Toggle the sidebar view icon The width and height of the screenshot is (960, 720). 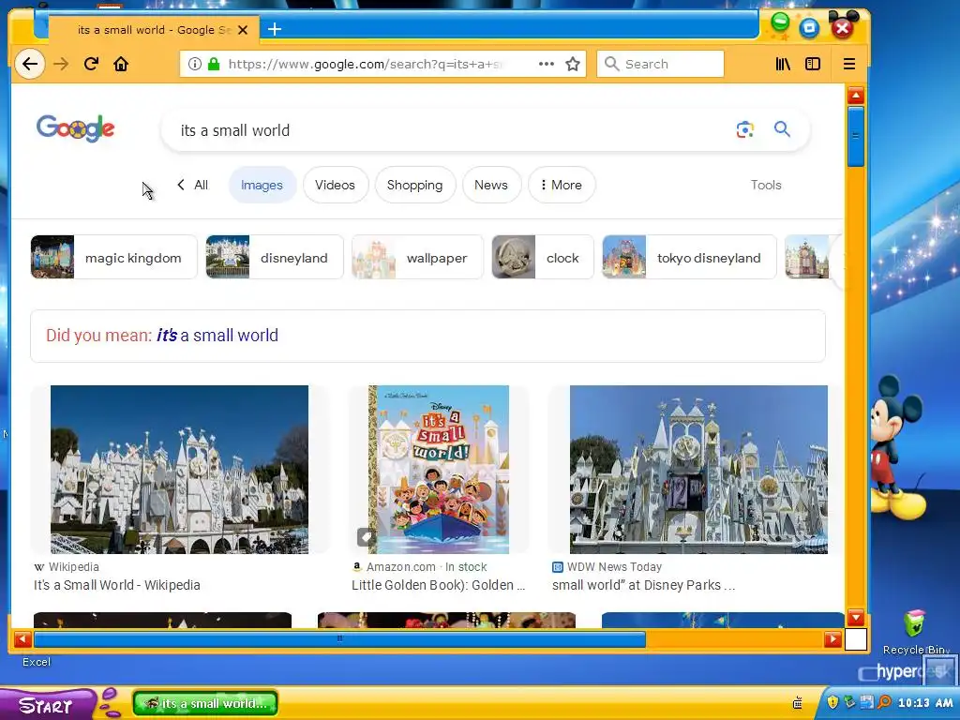coord(813,64)
